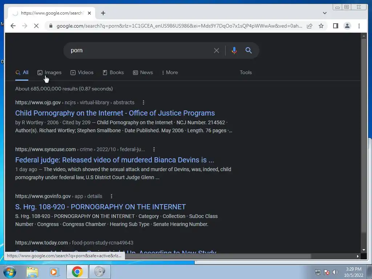The image size is (372, 279).
Task: Close the Google search tab
Action: coord(89,13)
